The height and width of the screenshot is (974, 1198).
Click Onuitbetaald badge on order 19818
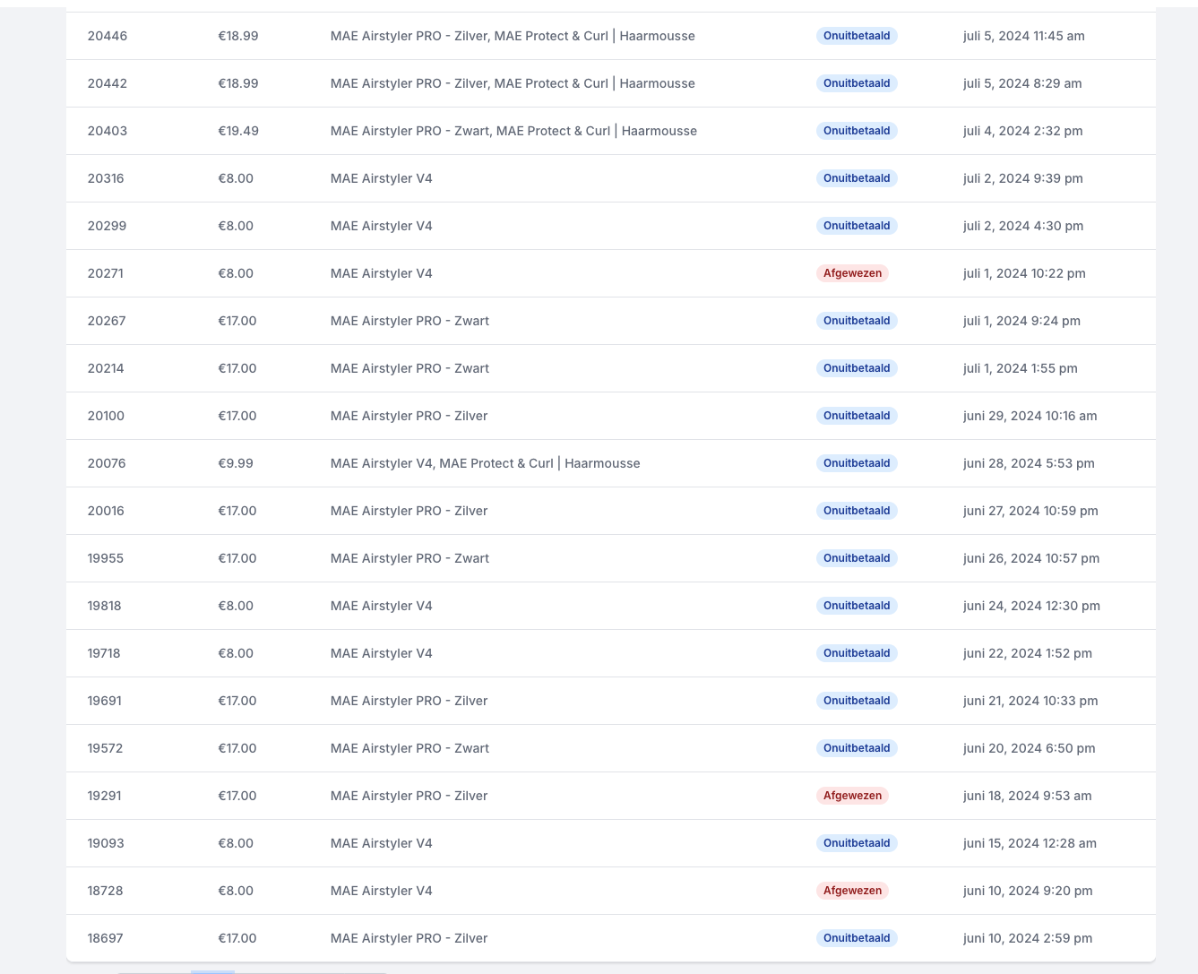click(857, 606)
